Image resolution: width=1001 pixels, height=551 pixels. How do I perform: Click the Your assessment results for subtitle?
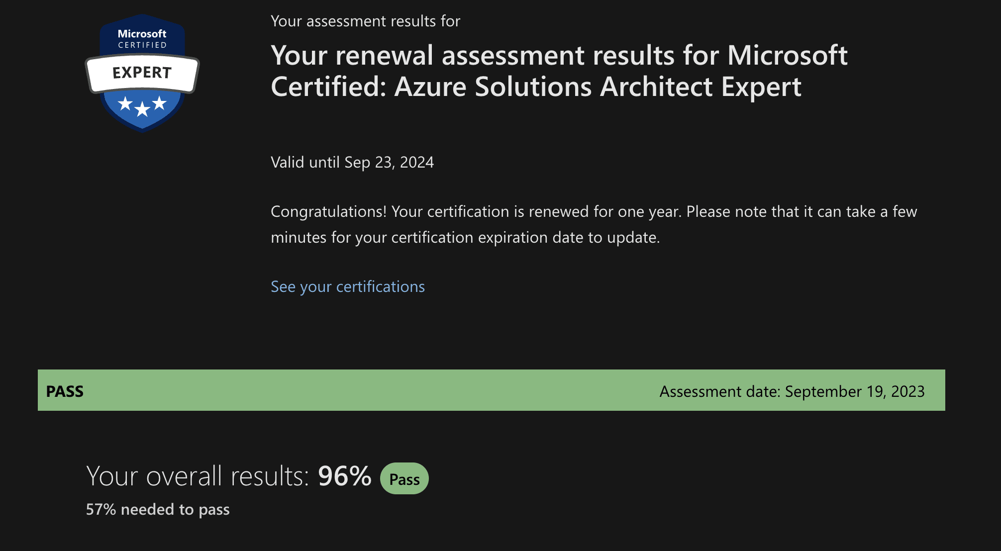(x=365, y=21)
